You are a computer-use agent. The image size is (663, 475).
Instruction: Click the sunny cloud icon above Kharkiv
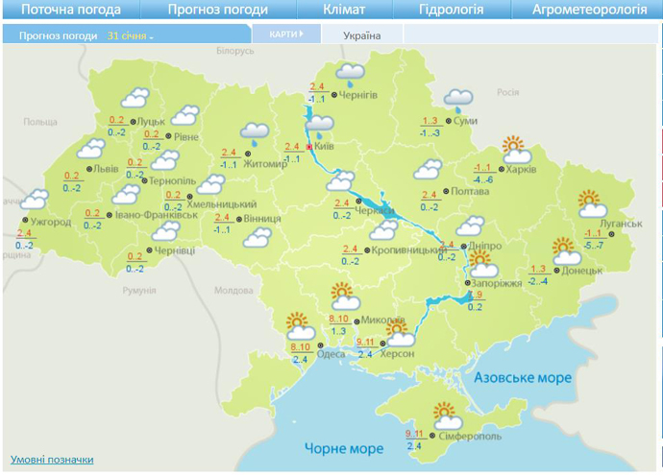[517, 150]
